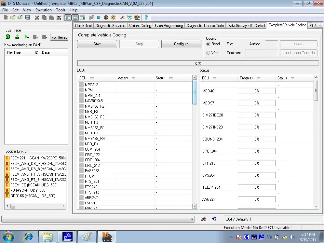Check the ESP212 ECU checkbox
The image size is (324, 243).
pyautogui.click(x=81, y=203)
